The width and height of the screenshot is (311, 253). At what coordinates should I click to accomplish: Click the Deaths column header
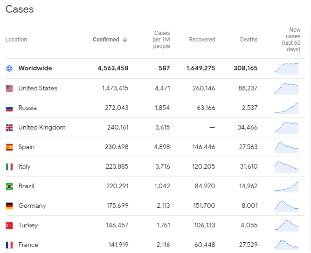coord(249,40)
